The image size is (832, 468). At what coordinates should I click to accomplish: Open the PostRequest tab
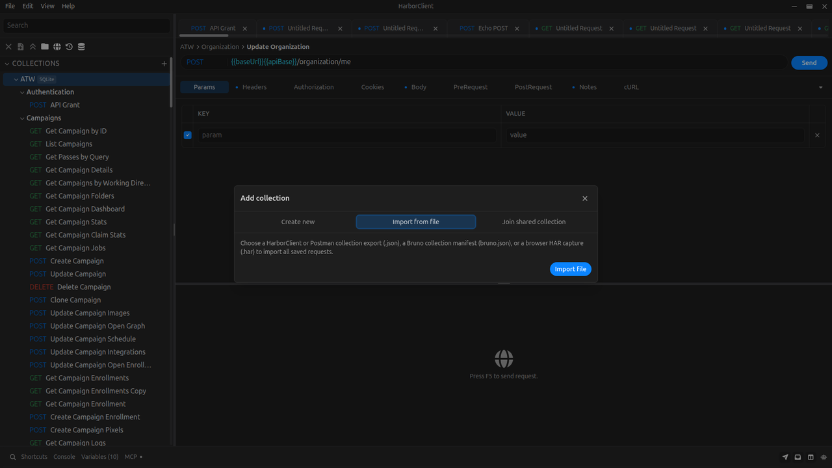click(x=533, y=87)
